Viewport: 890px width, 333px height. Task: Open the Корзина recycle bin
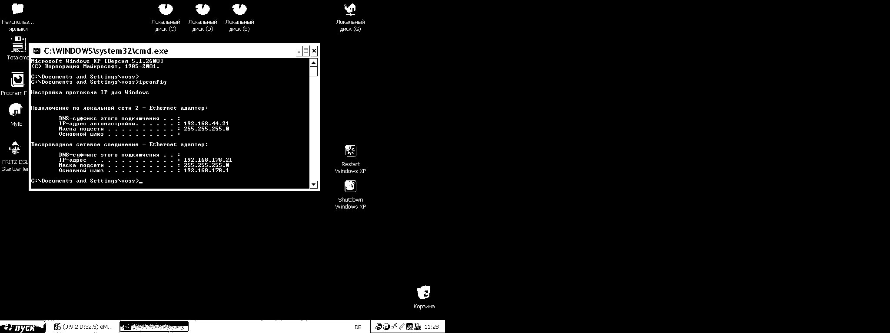(x=424, y=293)
